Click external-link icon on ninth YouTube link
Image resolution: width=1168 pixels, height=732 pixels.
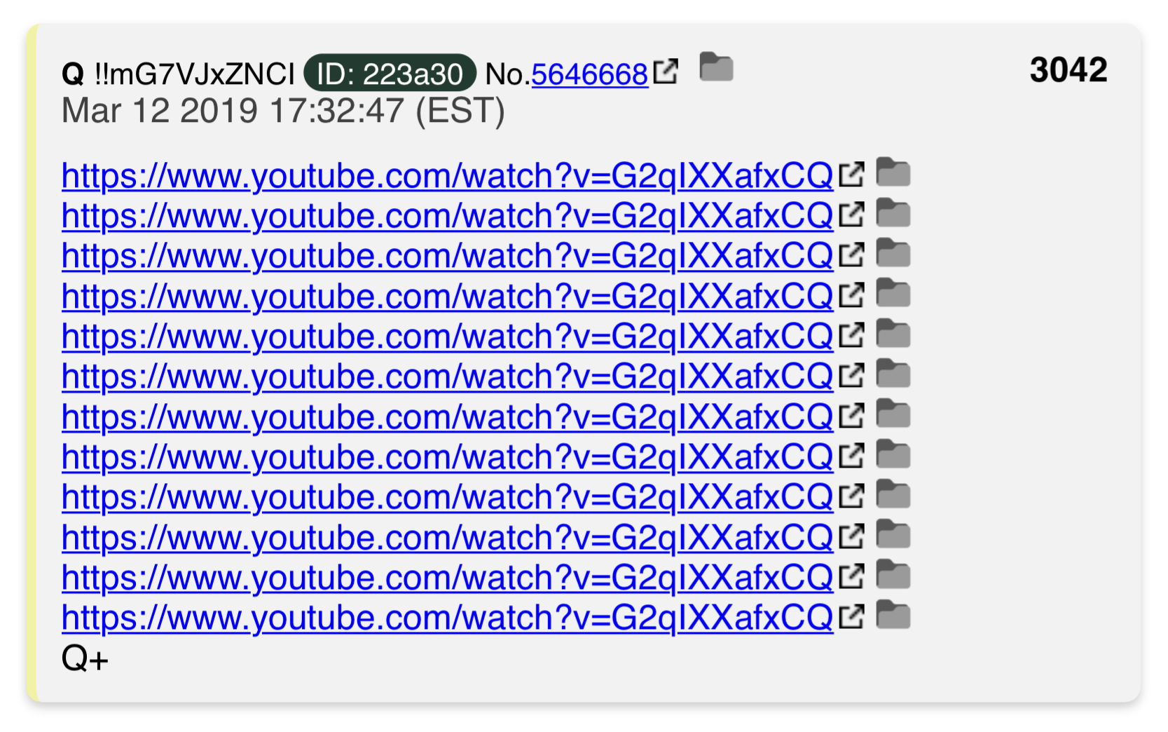pyautogui.click(x=852, y=496)
